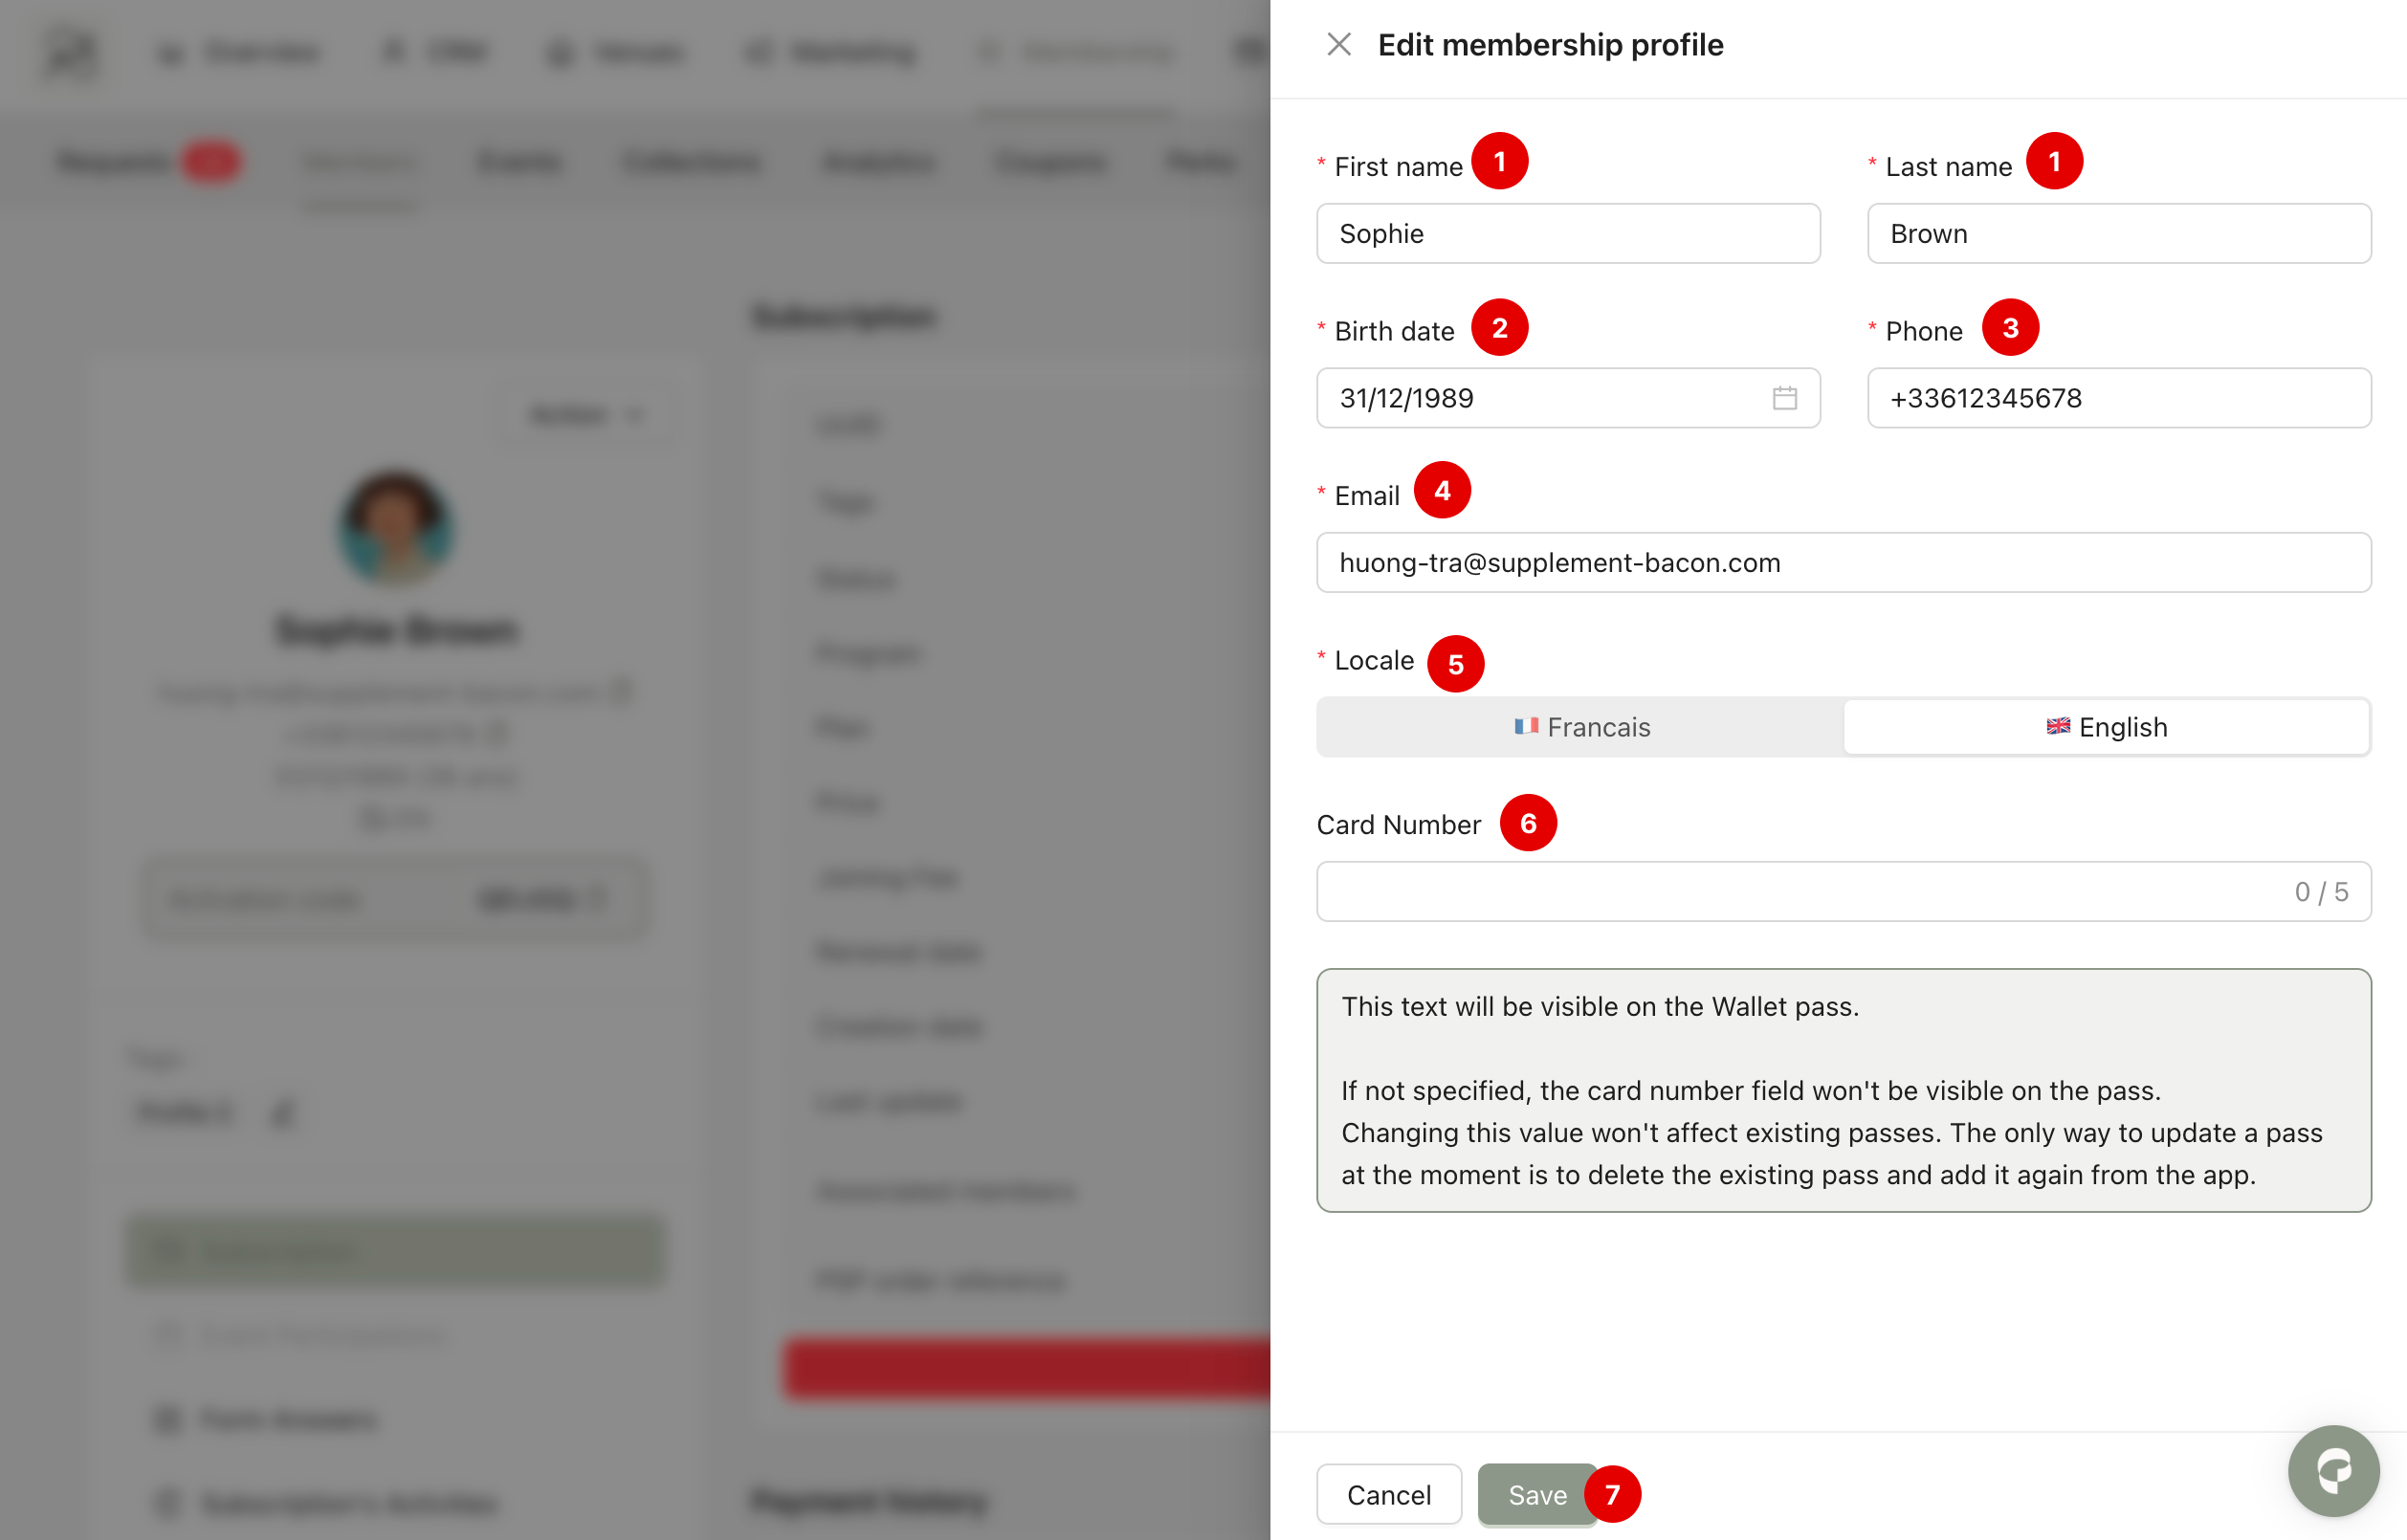Image resolution: width=2407 pixels, height=1540 pixels.
Task: Open the birth date calendar picker icon
Action: tap(1784, 398)
